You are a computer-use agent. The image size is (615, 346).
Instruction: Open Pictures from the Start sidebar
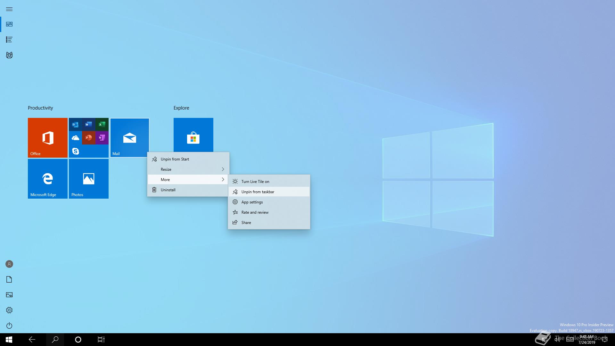coord(9,295)
